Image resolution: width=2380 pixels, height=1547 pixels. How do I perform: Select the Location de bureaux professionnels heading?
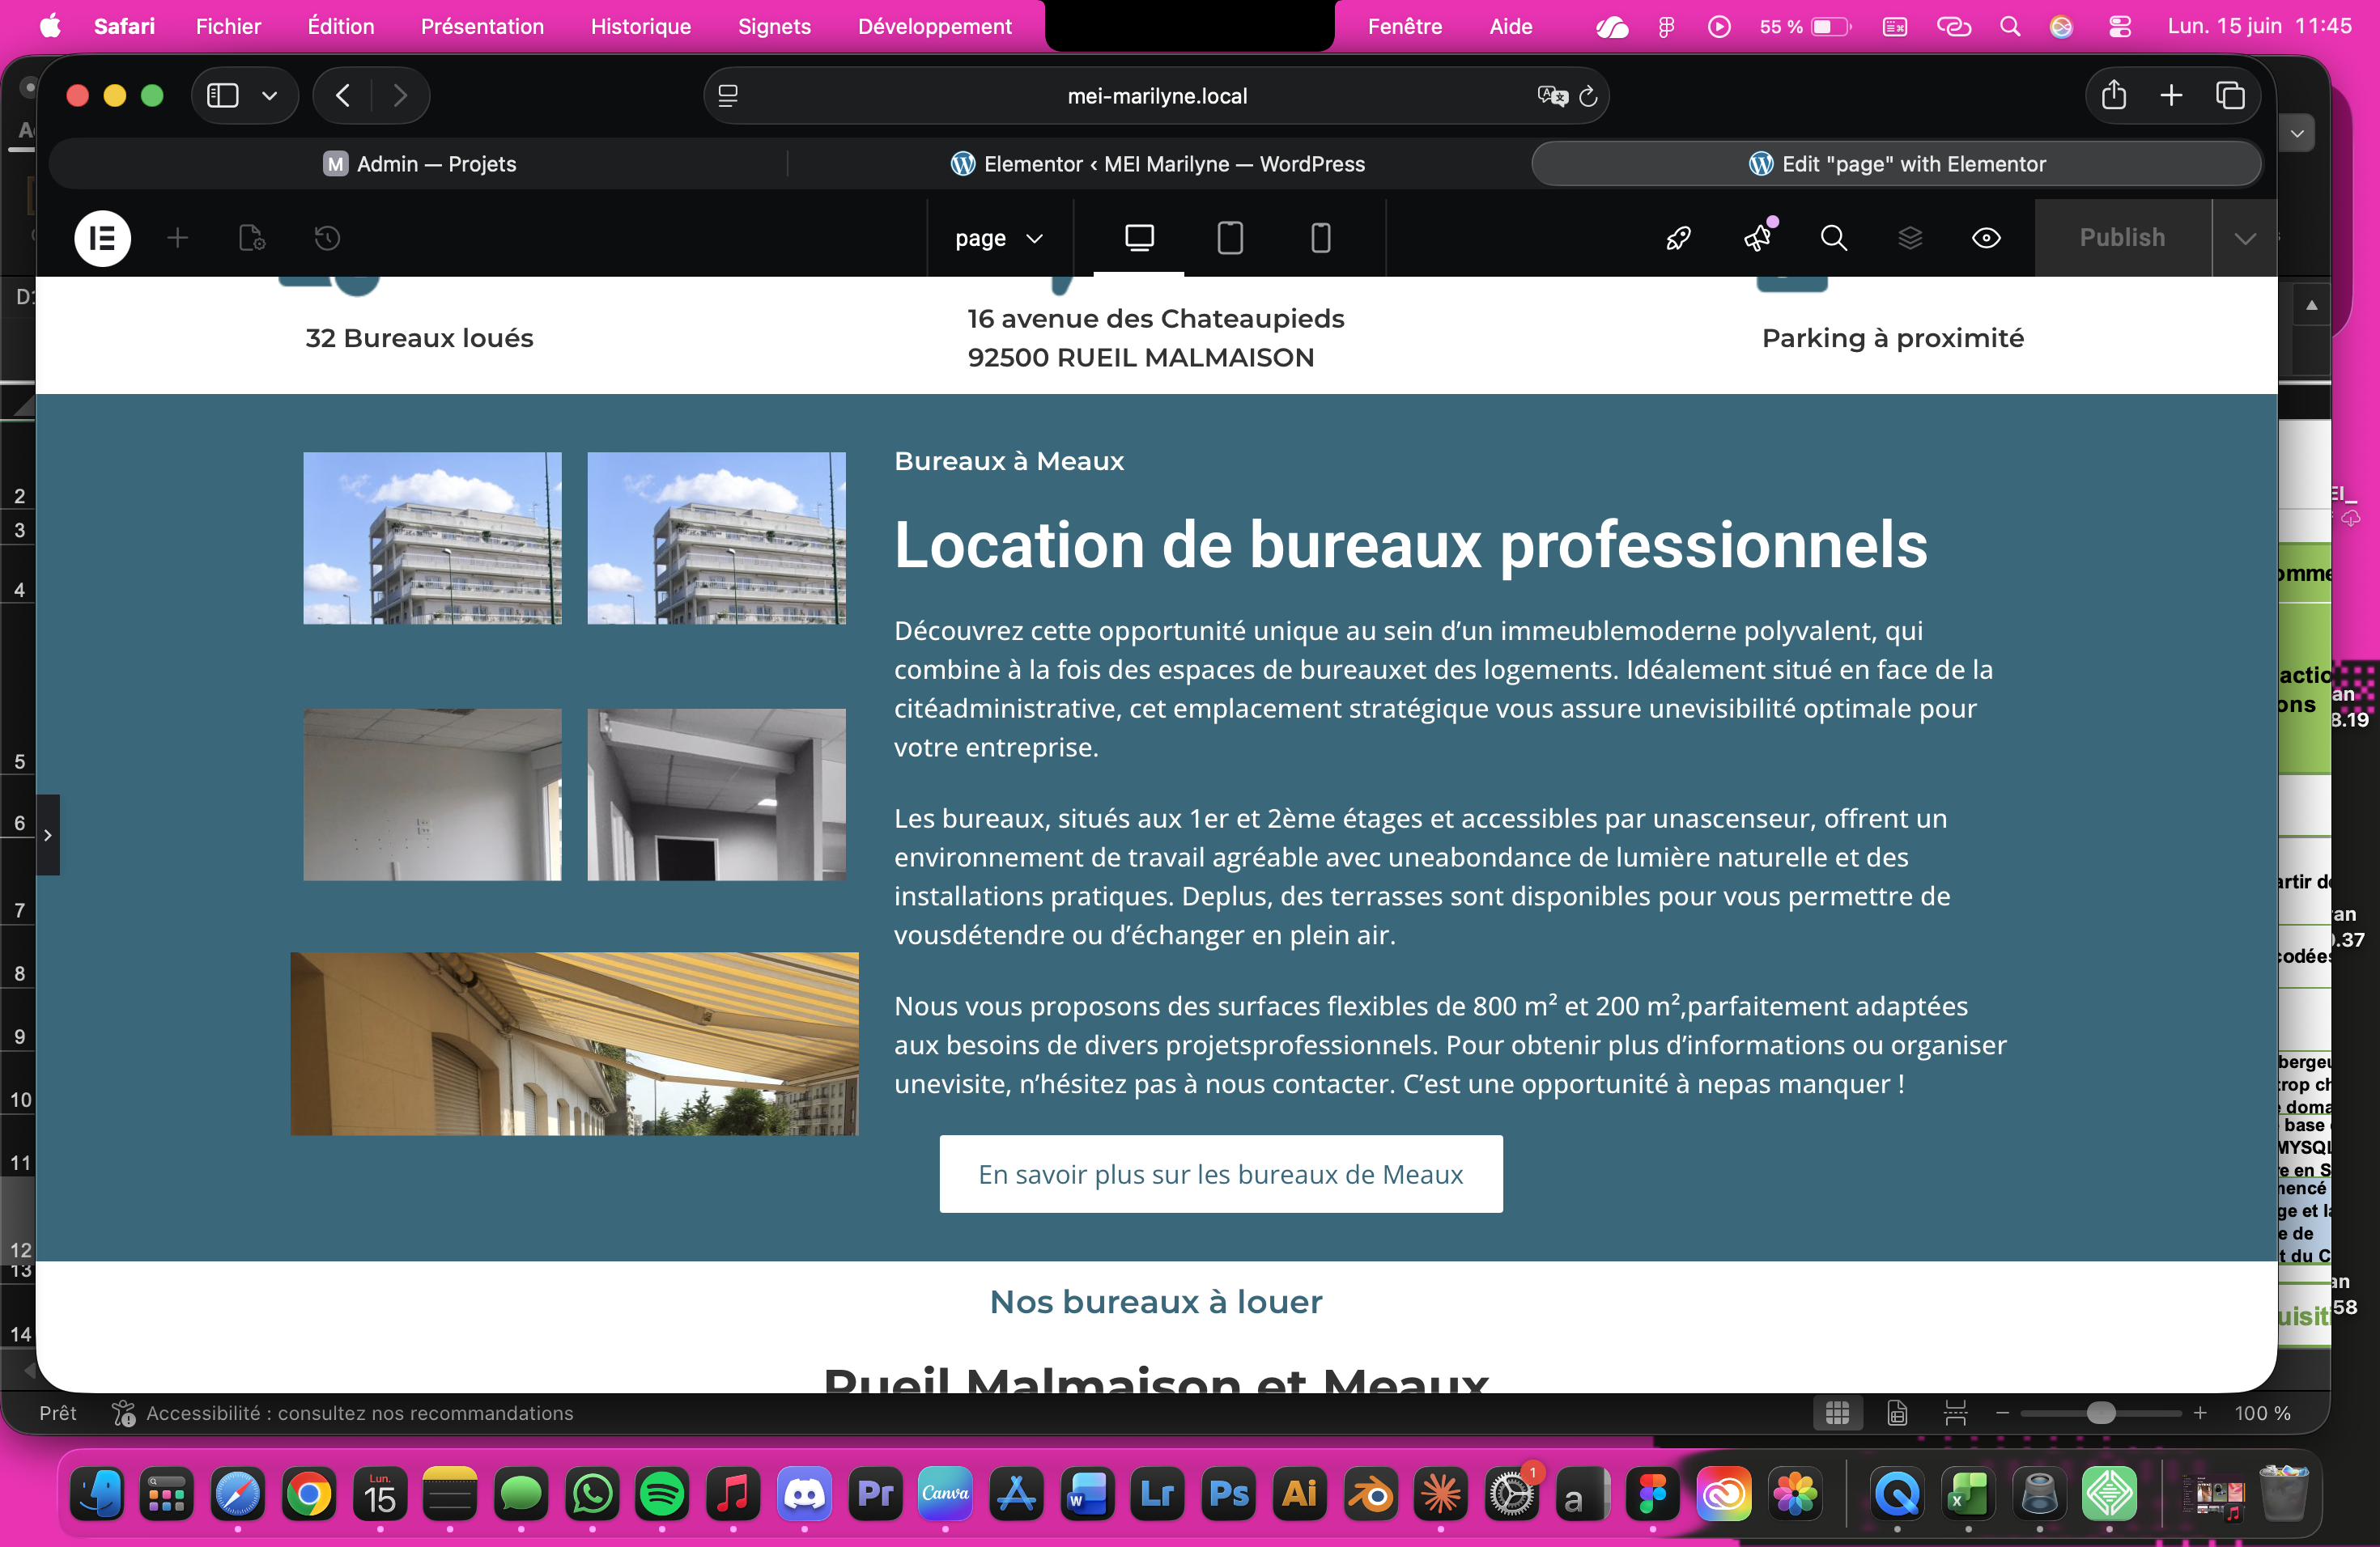[x=1410, y=545]
